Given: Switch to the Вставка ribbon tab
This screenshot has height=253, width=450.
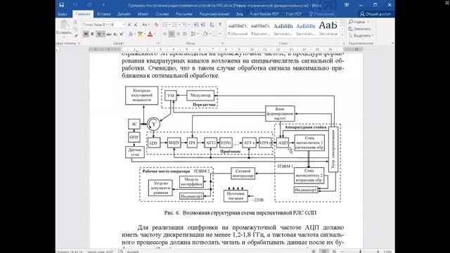Looking at the screenshot, I should (103, 14).
